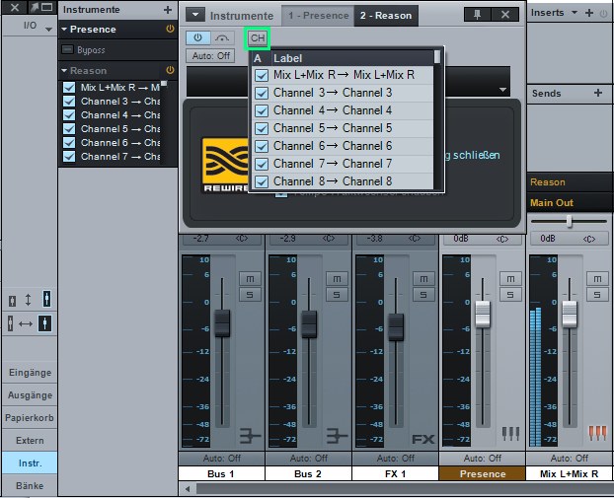Toggle Presence Bypass button

[x=68, y=49]
